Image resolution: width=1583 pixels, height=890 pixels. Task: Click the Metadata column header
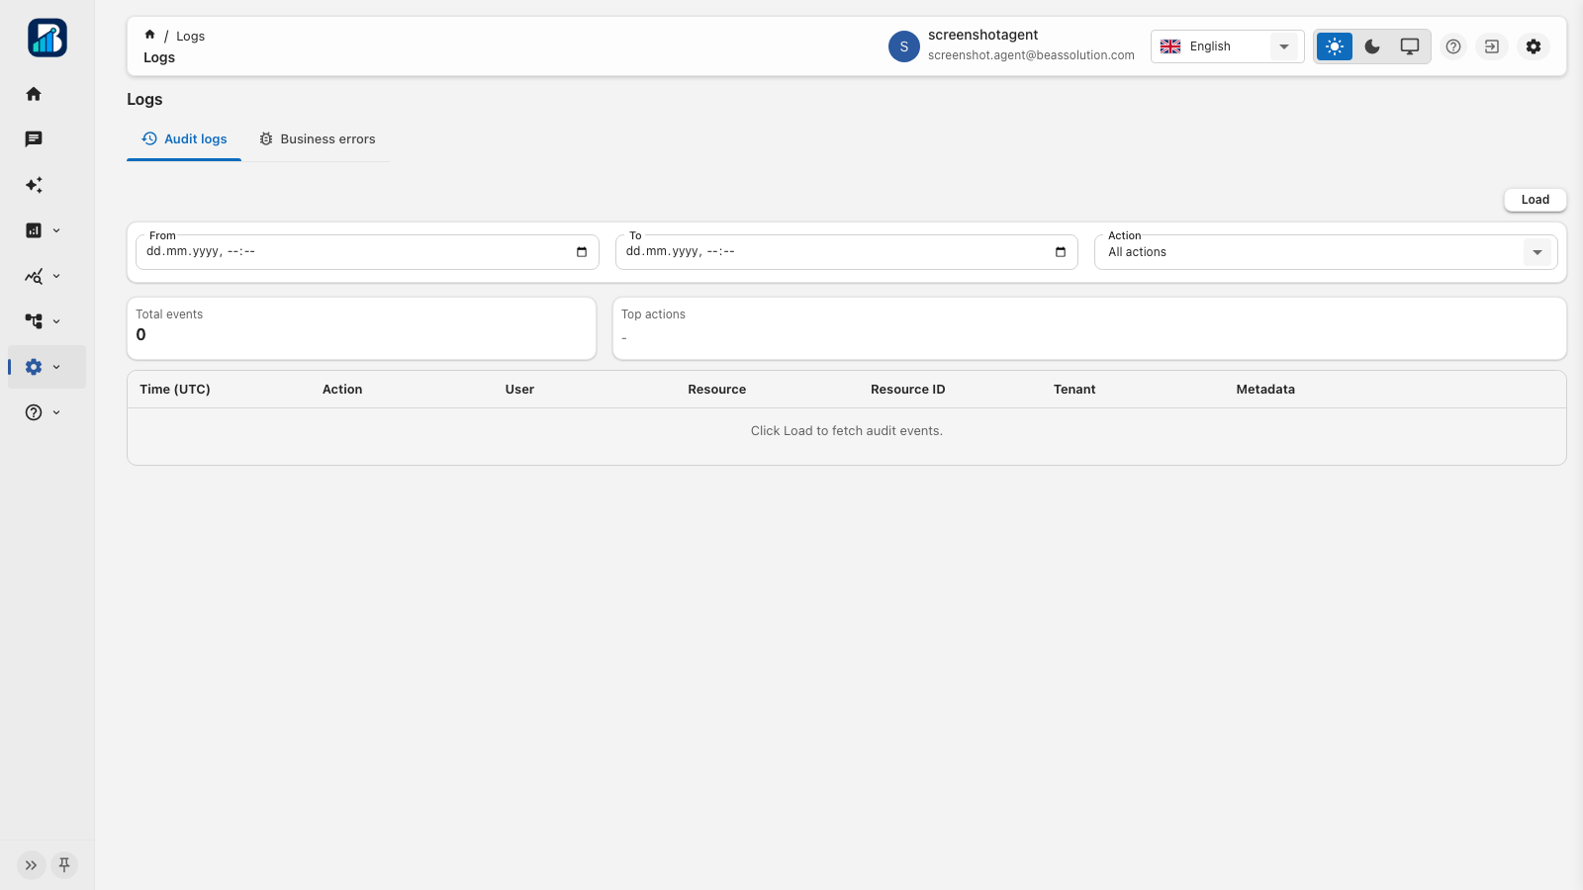[1265, 390]
